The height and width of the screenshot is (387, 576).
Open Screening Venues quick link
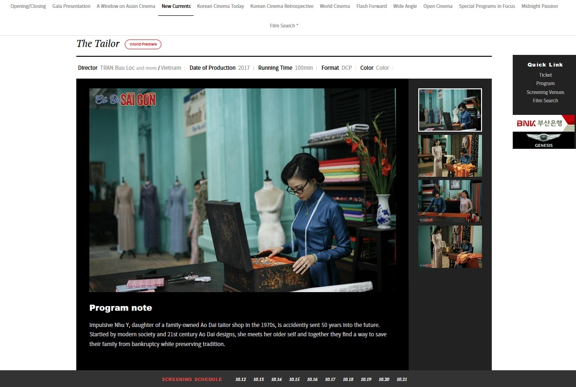[545, 92]
